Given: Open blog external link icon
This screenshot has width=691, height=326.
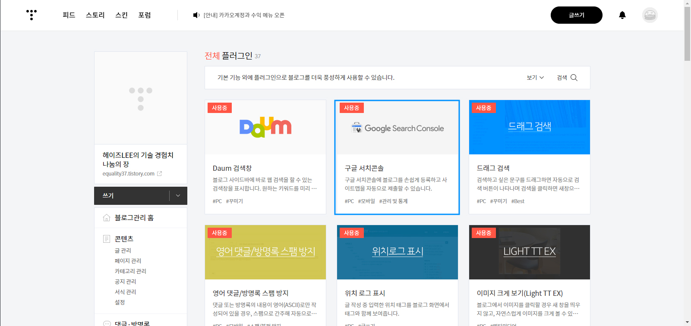Looking at the screenshot, I should tap(159, 174).
